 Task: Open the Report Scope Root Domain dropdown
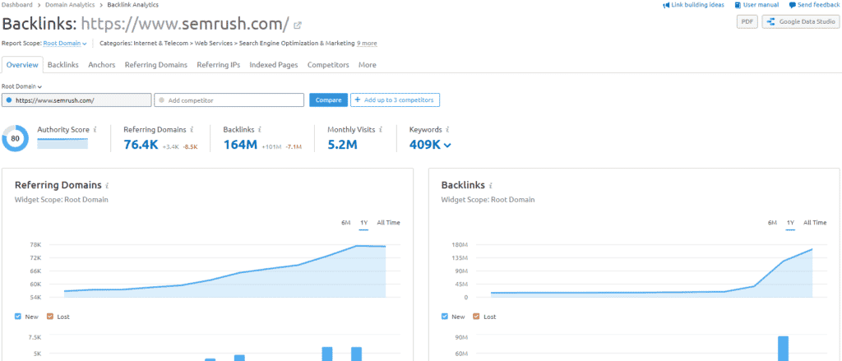pos(65,43)
